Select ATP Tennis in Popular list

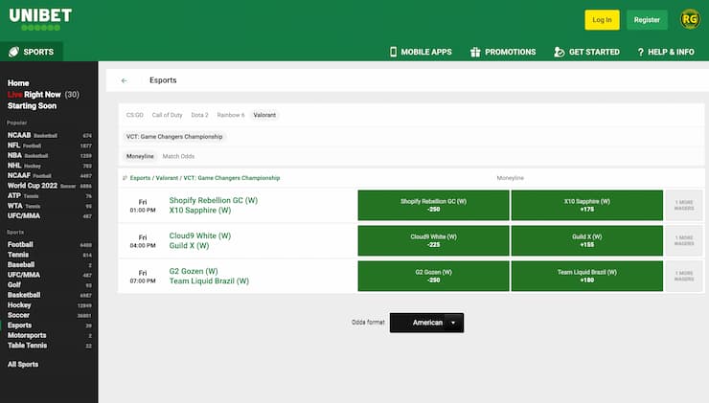(x=49, y=195)
